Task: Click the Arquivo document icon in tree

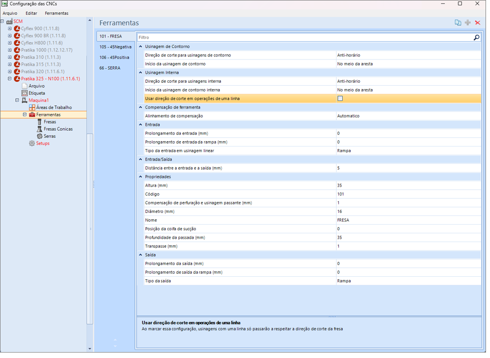Action: (25, 87)
